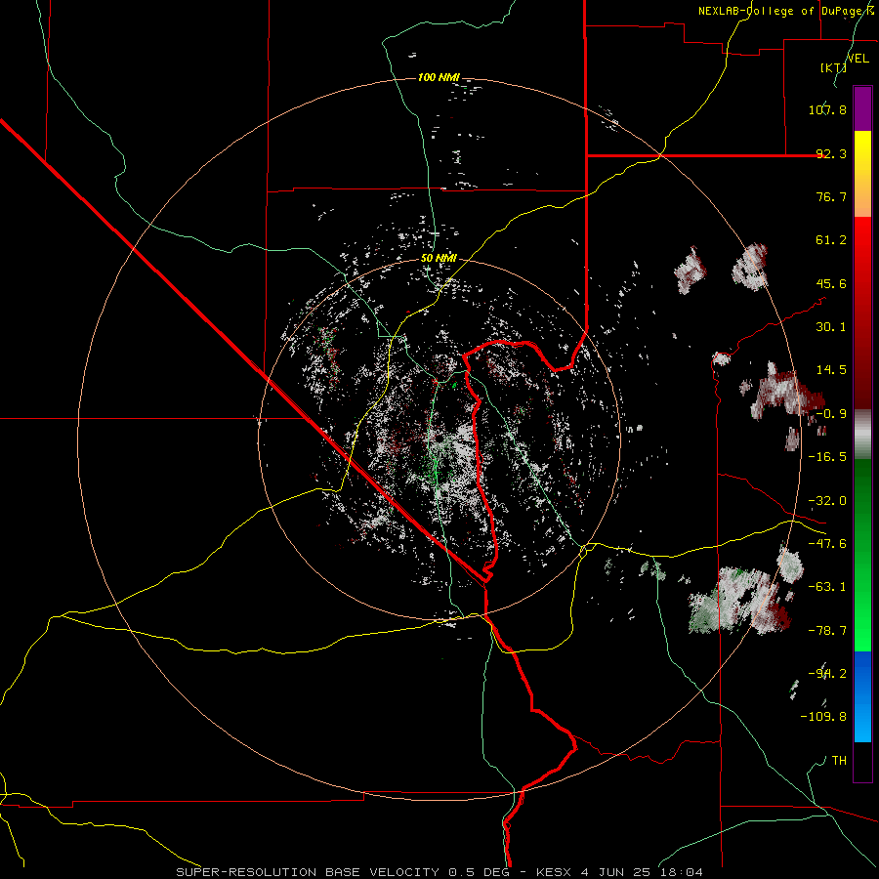Viewport: 879px width, 879px height.
Task: Click the TH label on the scale
Action: (839, 760)
